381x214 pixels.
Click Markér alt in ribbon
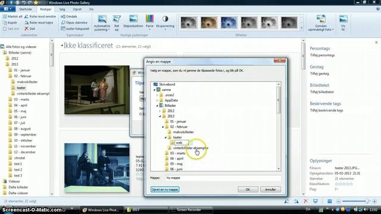tap(12, 17)
